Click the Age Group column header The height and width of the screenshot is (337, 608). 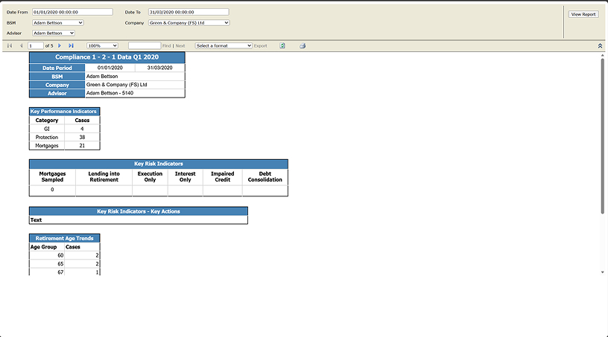pyautogui.click(x=47, y=247)
